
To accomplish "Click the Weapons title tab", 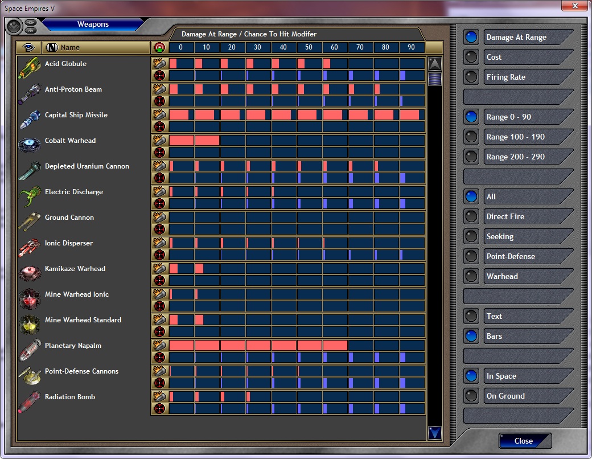I will (93, 24).
